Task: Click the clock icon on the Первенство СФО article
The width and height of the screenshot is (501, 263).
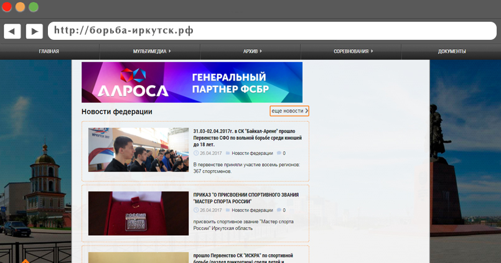Action: tap(196, 153)
